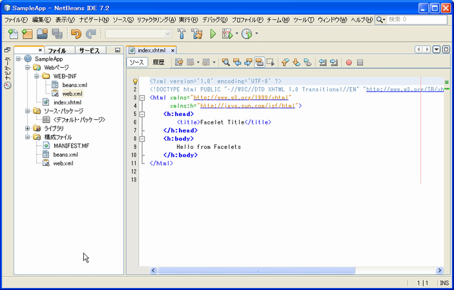The width and height of the screenshot is (454, 290).
Task: Expand the ライブラリ node
Action: click(28, 128)
